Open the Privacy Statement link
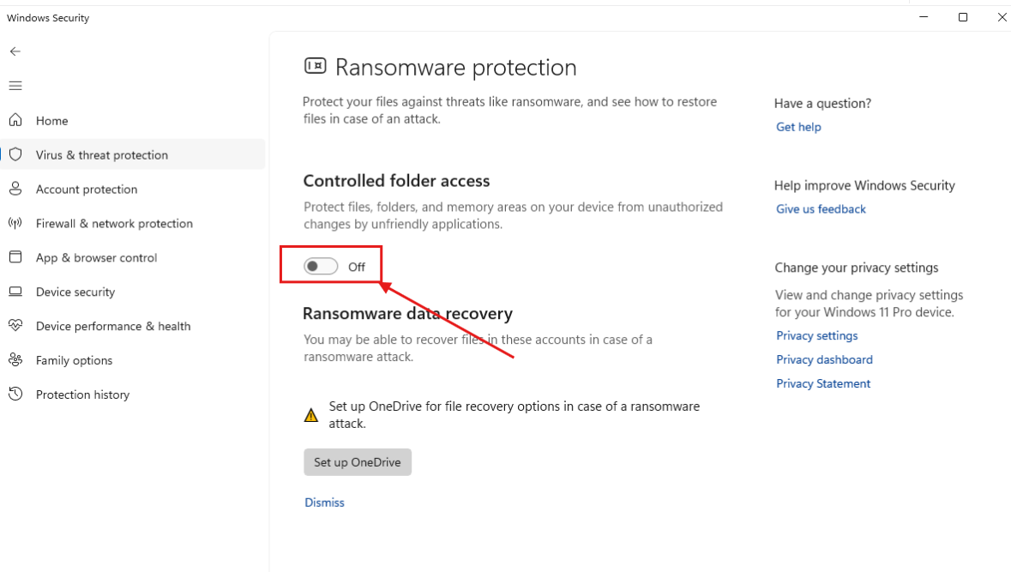The height and width of the screenshot is (572, 1011). 823,384
